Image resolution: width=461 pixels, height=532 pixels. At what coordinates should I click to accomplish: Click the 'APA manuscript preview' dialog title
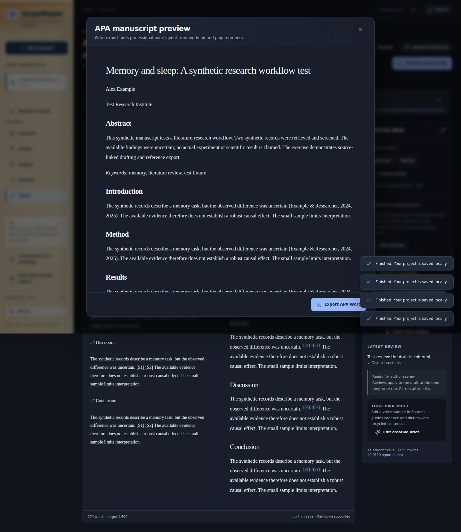(142, 29)
